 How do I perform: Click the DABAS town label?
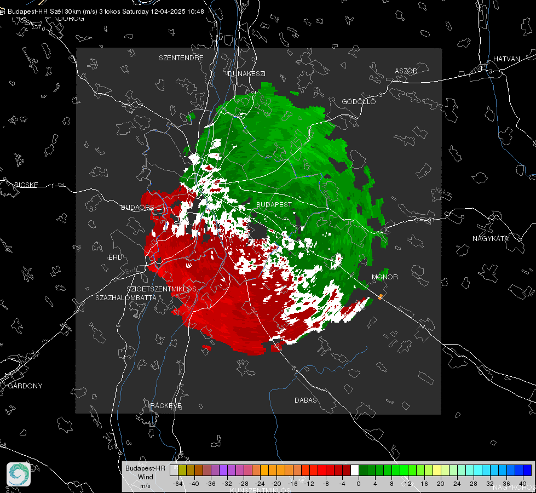[x=306, y=400]
